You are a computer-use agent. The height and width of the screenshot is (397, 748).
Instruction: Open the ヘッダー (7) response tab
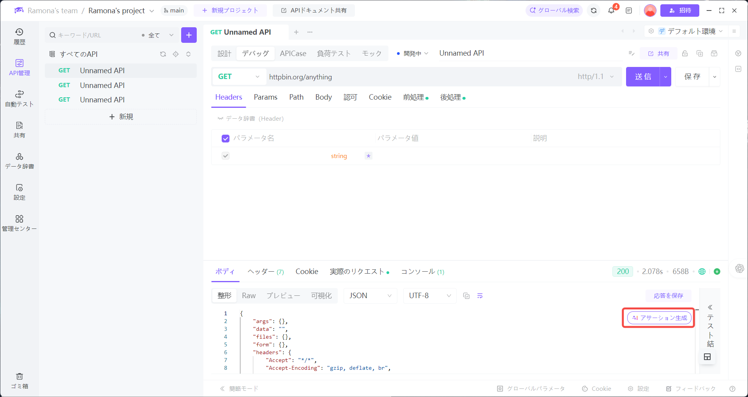click(265, 272)
